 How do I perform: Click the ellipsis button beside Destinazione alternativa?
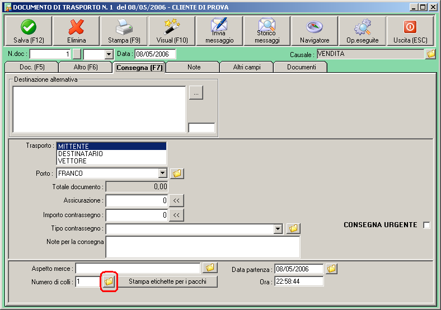pyautogui.click(x=196, y=93)
